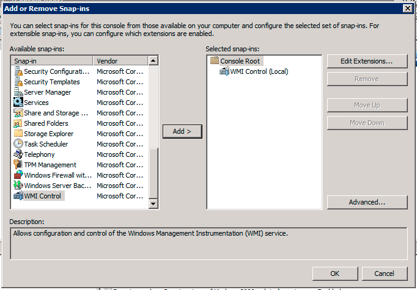This screenshot has width=417, height=290.
Task: Select Server Manager in Available snap-ins
Action: 47,92
